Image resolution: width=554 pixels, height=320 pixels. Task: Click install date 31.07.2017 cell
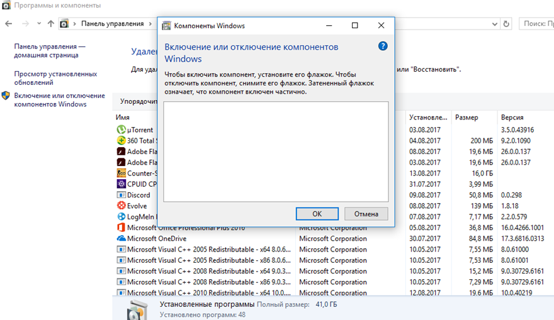click(x=425, y=184)
